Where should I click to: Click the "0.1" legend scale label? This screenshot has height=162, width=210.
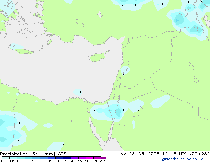click(4, 161)
